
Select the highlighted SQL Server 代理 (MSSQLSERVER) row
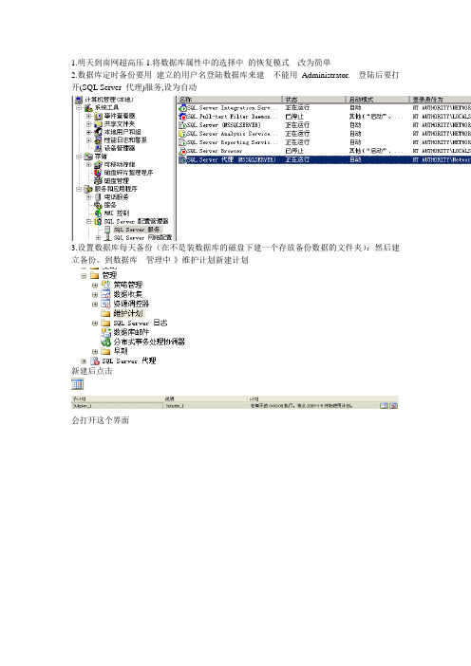(325, 159)
